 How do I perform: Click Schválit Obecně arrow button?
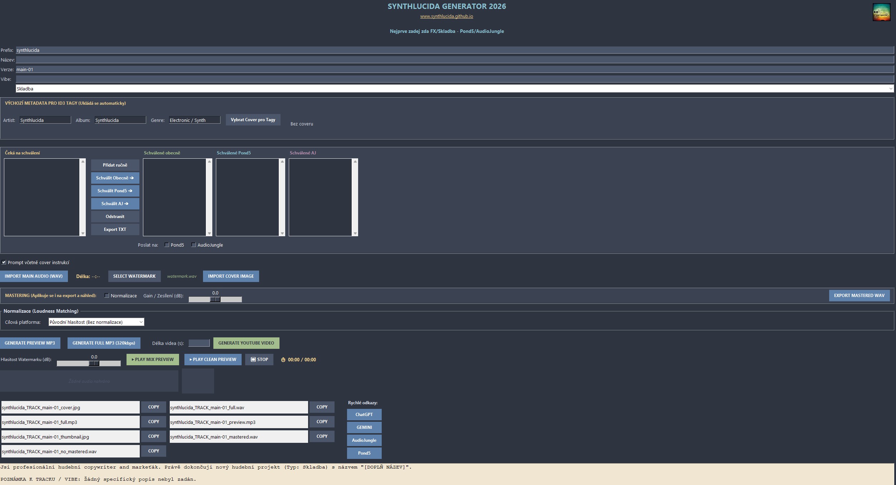(115, 178)
